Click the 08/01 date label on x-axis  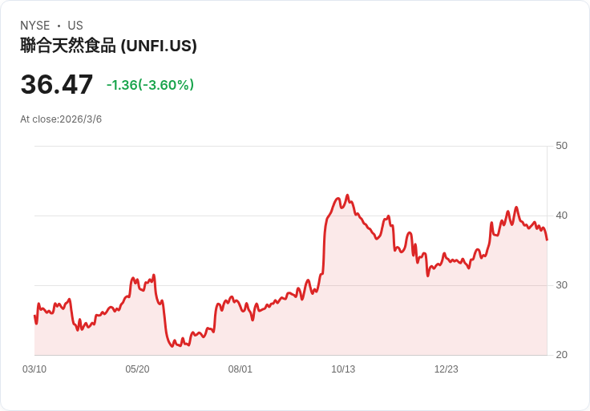click(x=240, y=369)
